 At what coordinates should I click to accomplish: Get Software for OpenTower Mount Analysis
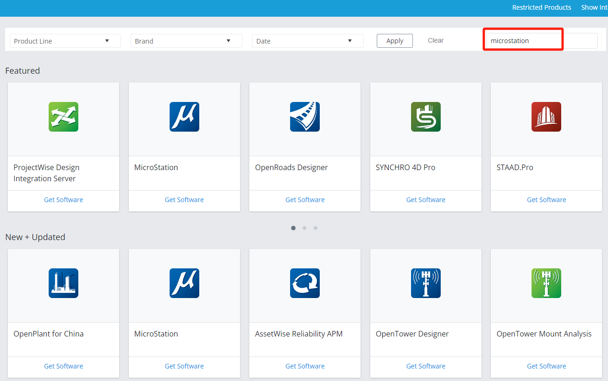coord(546,366)
